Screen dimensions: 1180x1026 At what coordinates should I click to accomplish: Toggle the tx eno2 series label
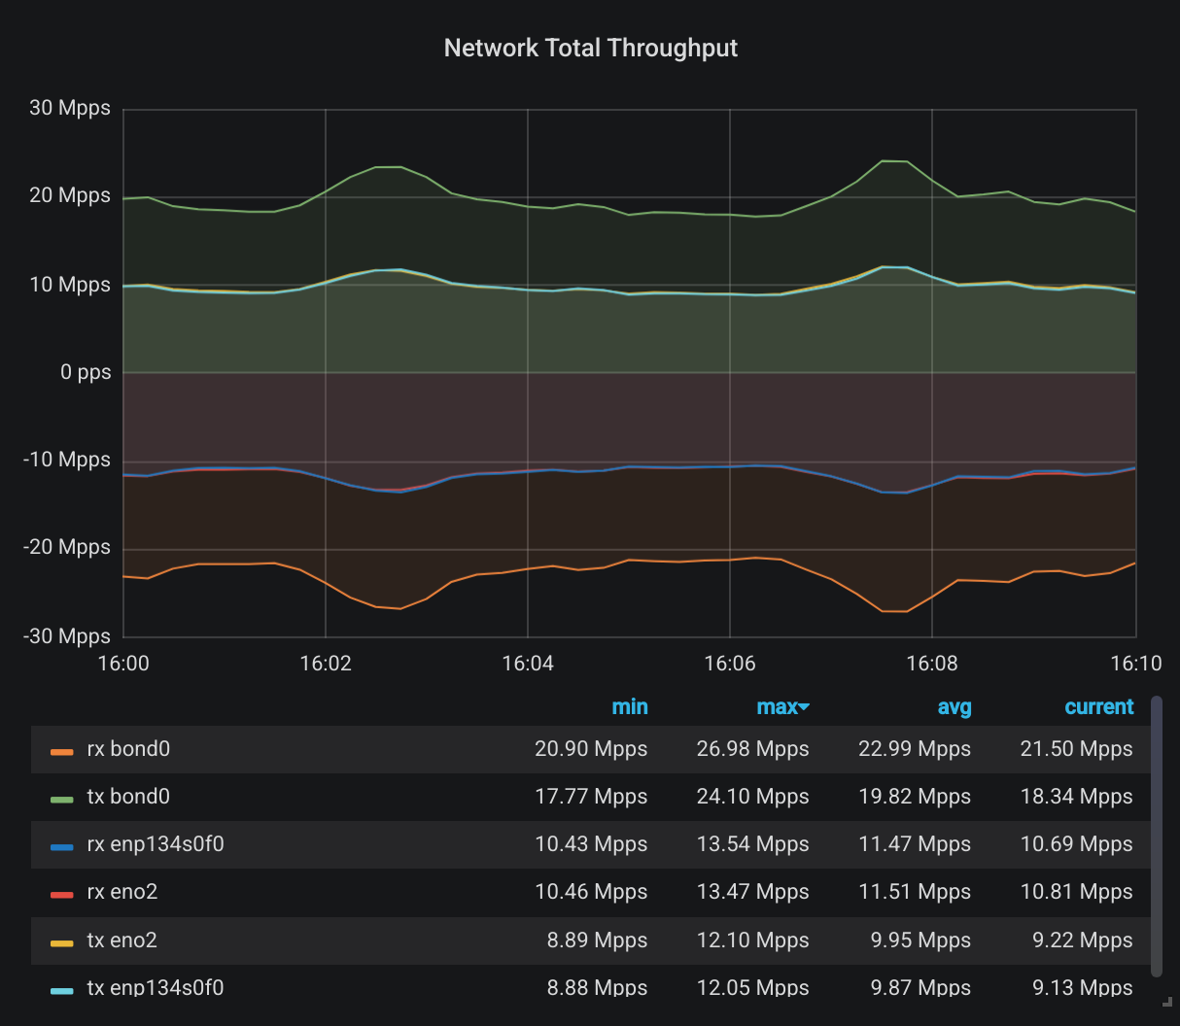pos(122,940)
